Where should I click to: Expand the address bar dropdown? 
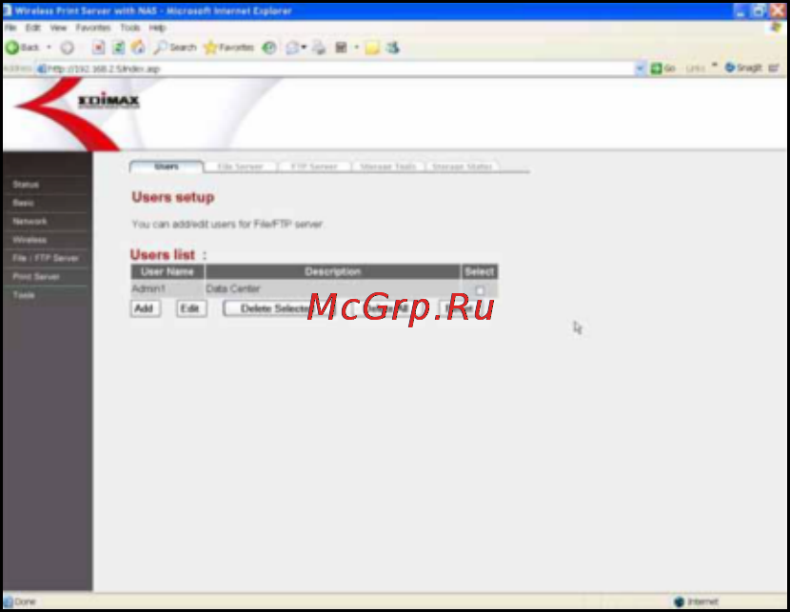point(640,68)
